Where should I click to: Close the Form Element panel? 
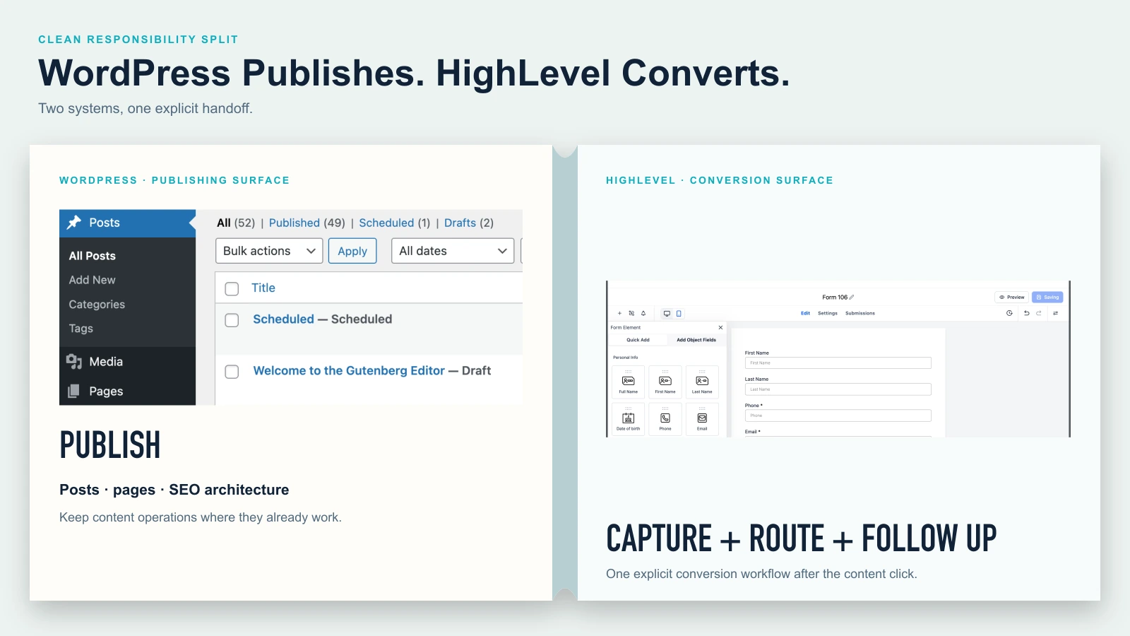pos(720,327)
